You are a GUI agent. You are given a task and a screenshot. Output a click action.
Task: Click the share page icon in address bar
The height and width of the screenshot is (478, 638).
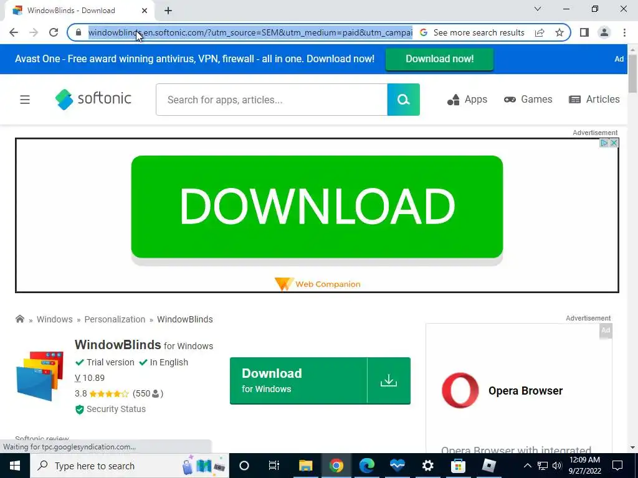coord(540,32)
